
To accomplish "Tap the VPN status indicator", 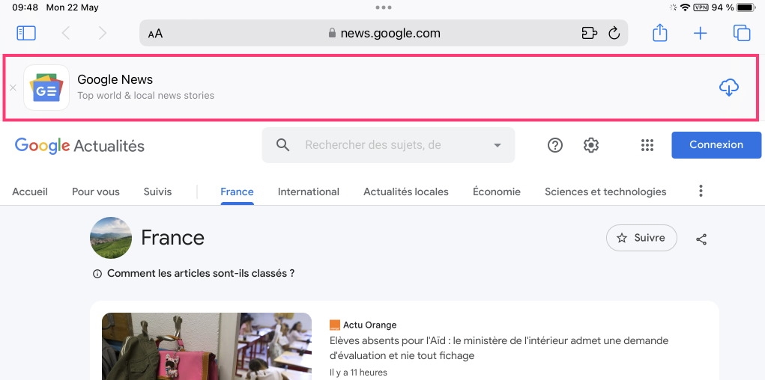I will click(701, 7).
